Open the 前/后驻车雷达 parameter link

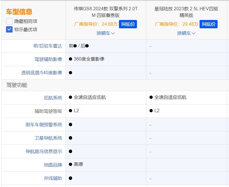pos(48,46)
